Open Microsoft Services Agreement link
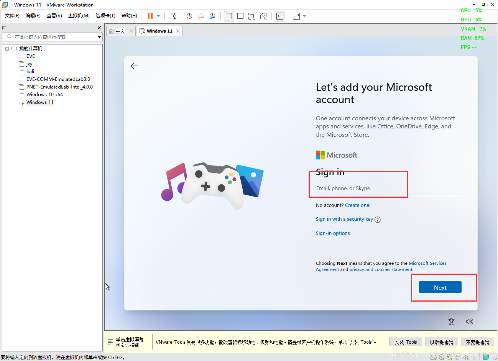 [427, 263]
